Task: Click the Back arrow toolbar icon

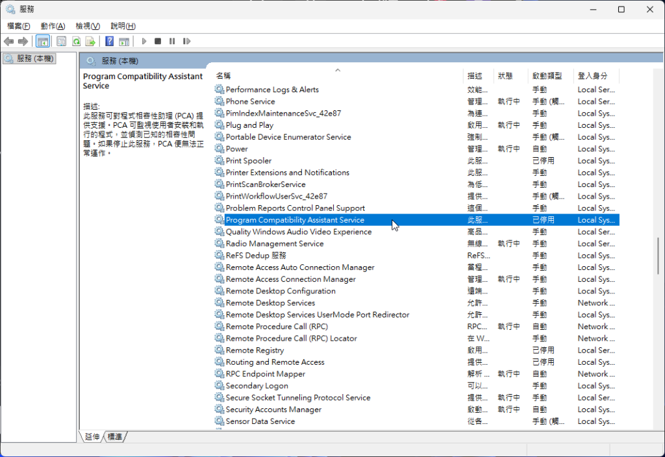Action: click(9, 42)
